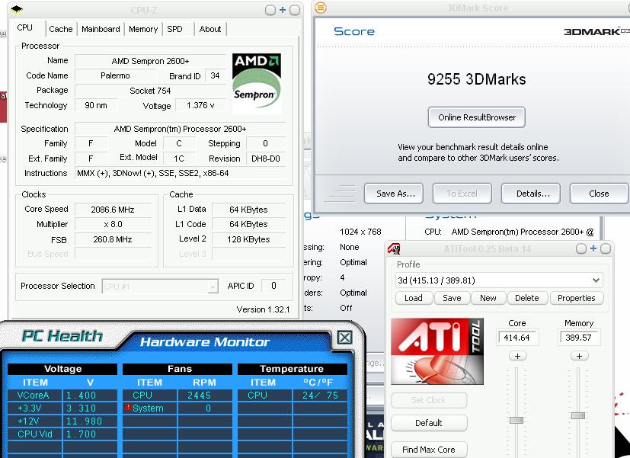Screen dimensions: 630x458
Task: Click the Default button in ATITool
Action: (x=428, y=423)
